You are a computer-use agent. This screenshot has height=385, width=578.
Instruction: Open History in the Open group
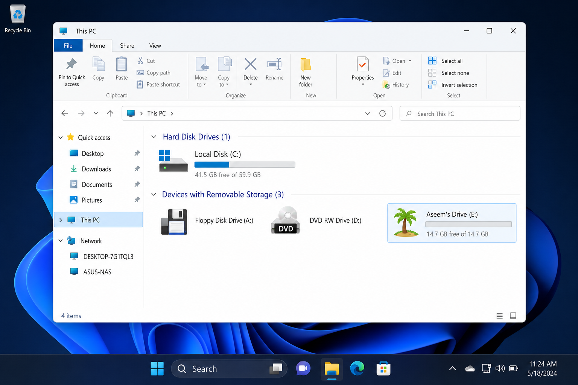point(396,85)
